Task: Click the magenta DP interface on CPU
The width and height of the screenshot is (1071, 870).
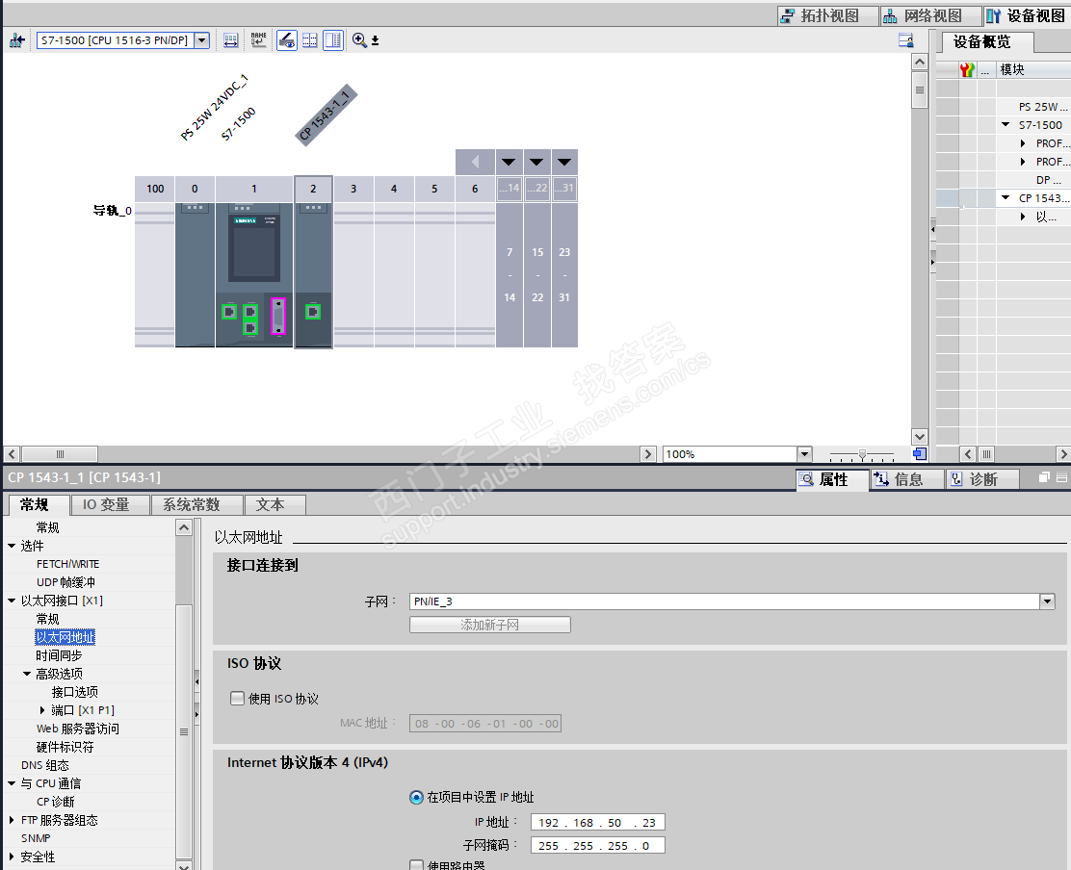Action: (x=278, y=316)
